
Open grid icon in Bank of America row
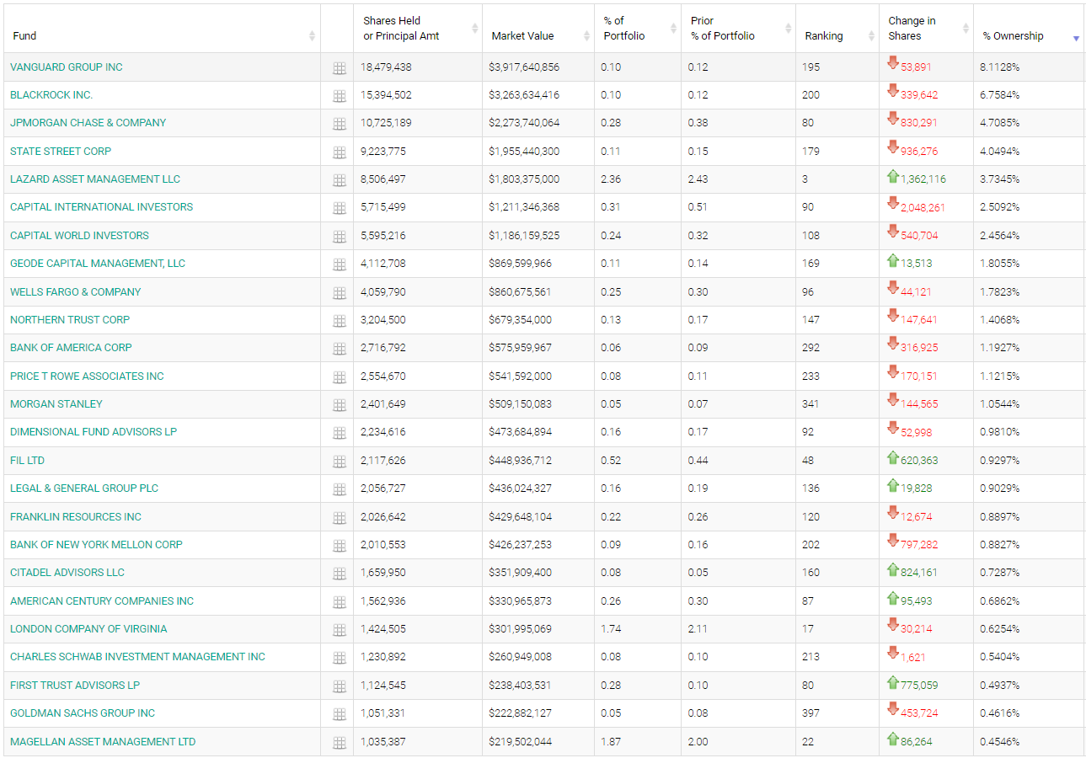[x=340, y=349]
